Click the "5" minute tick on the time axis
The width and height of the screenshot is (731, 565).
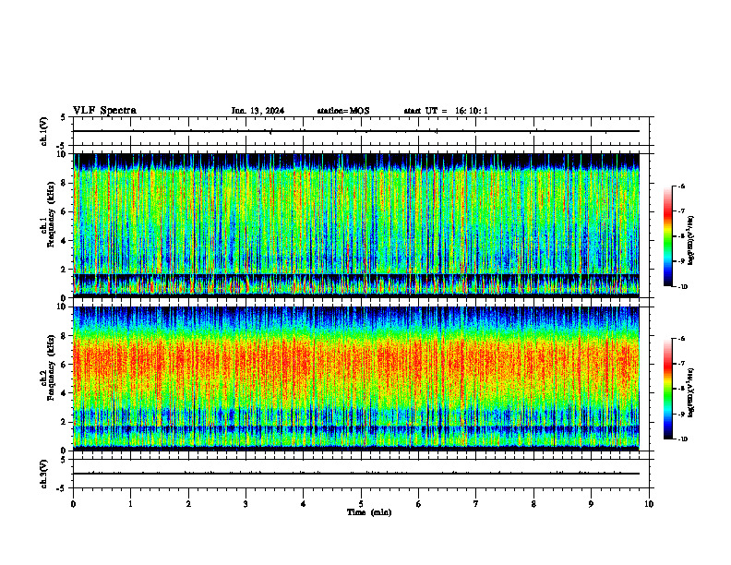361,504
